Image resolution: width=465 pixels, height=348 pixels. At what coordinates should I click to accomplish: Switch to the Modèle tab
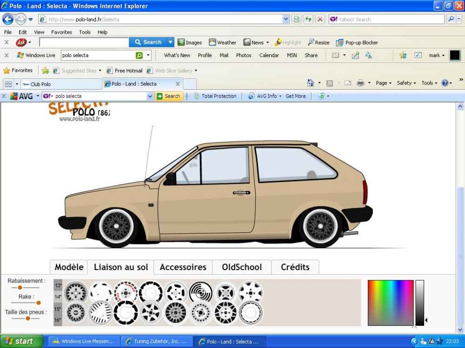[x=69, y=267]
